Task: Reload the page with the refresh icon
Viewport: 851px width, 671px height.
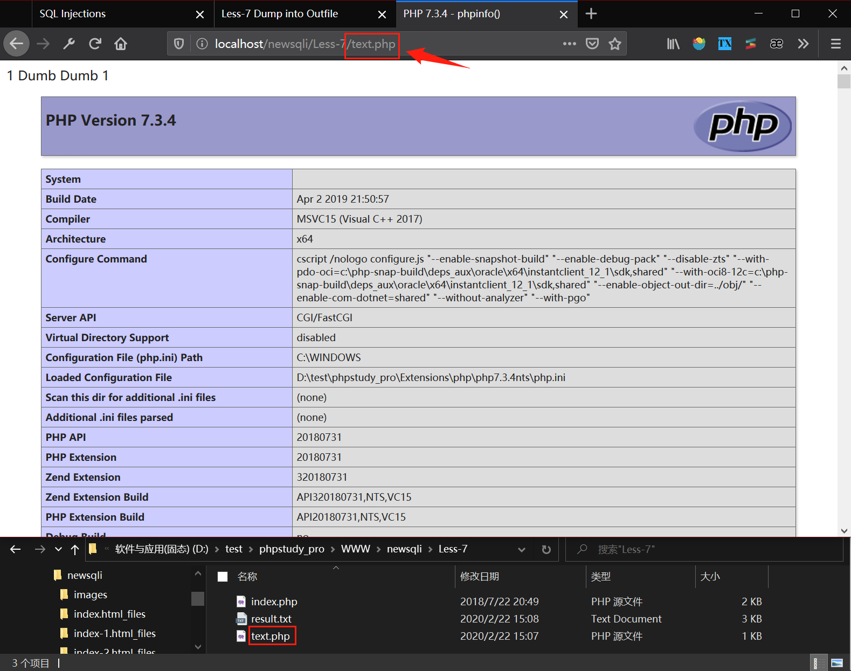Action: [x=95, y=44]
